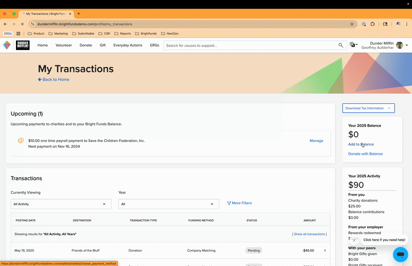This screenshot has width=412, height=266.
Task: Open the bookmarks apps grid icon
Action: pos(18,33)
